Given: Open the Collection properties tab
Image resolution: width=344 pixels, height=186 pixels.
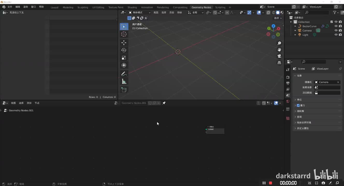Looking at the screenshot, I should [288, 109].
